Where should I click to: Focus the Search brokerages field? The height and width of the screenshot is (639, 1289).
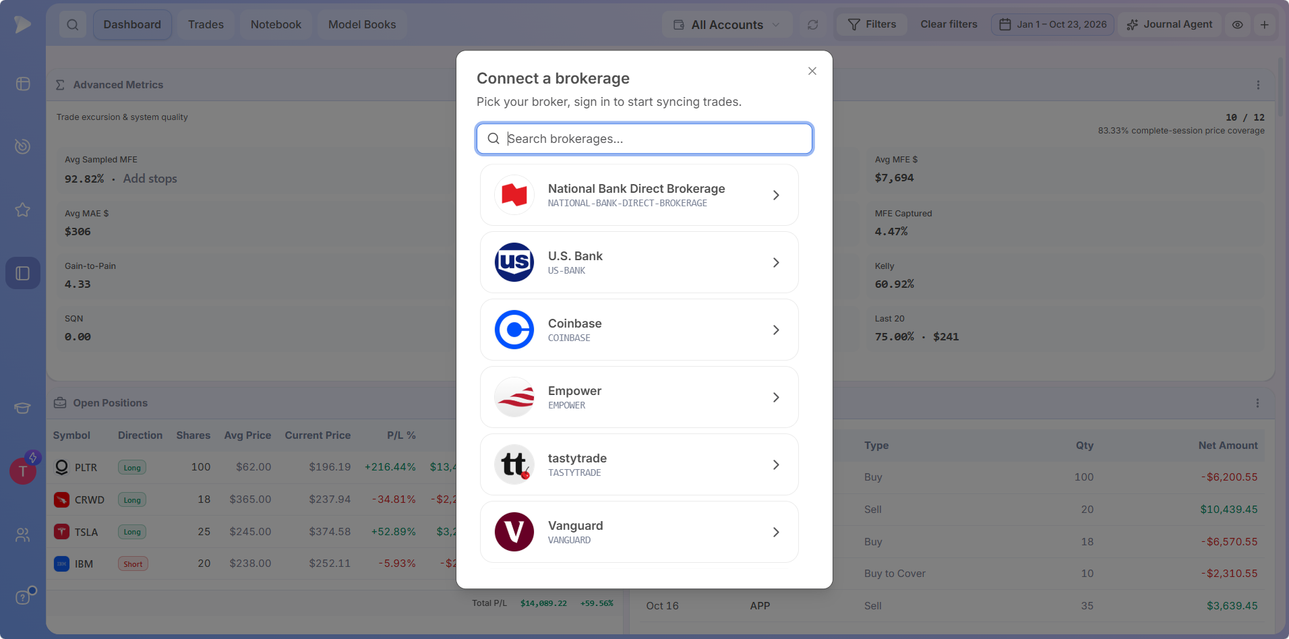[644, 139]
